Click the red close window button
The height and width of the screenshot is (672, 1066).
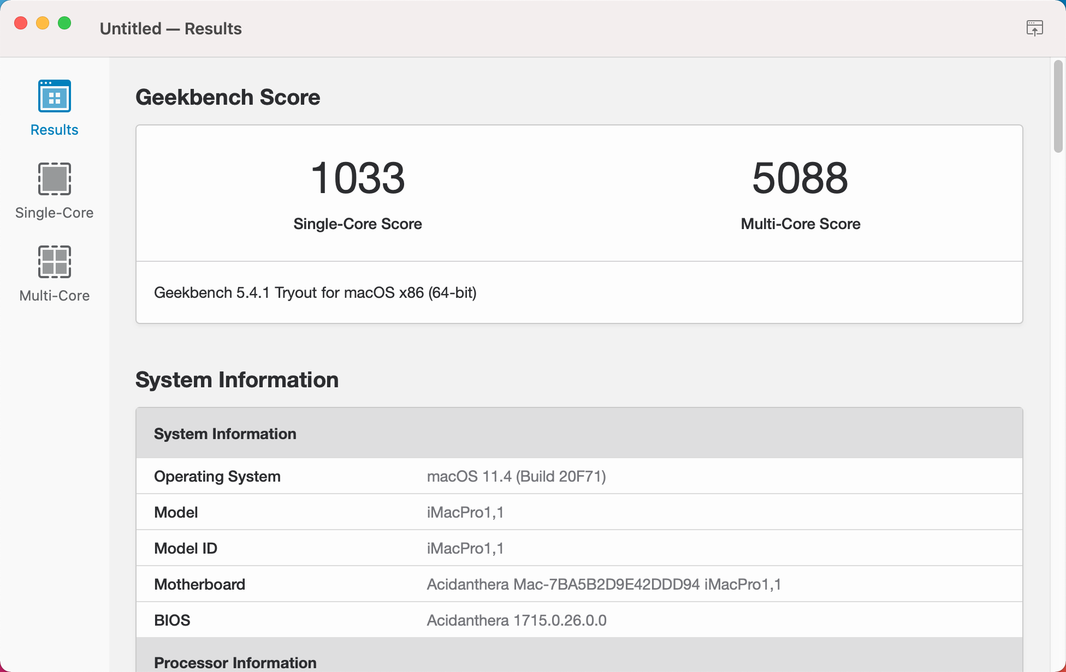(21, 23)
